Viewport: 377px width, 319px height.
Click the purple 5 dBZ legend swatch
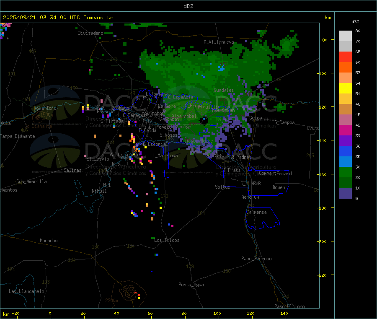345,193
